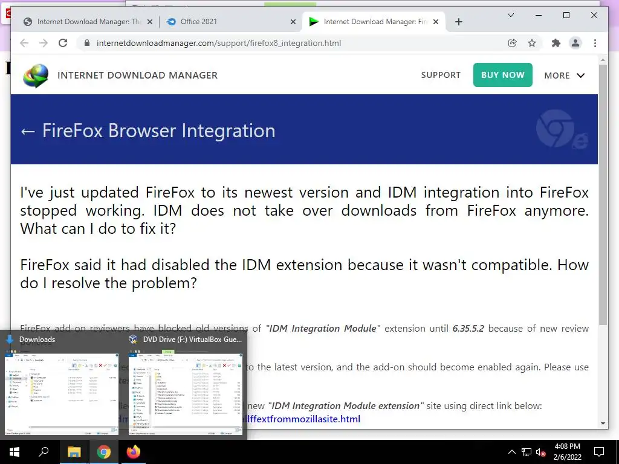Click the scrollbar up arrow
This screenshot has width=619, height=464.
point(603,60)
